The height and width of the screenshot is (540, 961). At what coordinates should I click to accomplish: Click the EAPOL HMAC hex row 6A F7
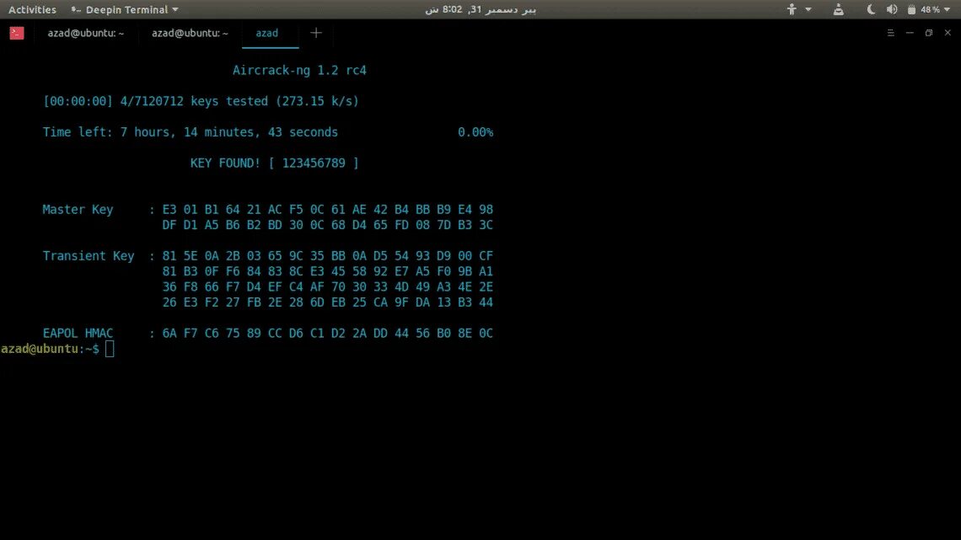pyautogui.click(x=327, y=333)
